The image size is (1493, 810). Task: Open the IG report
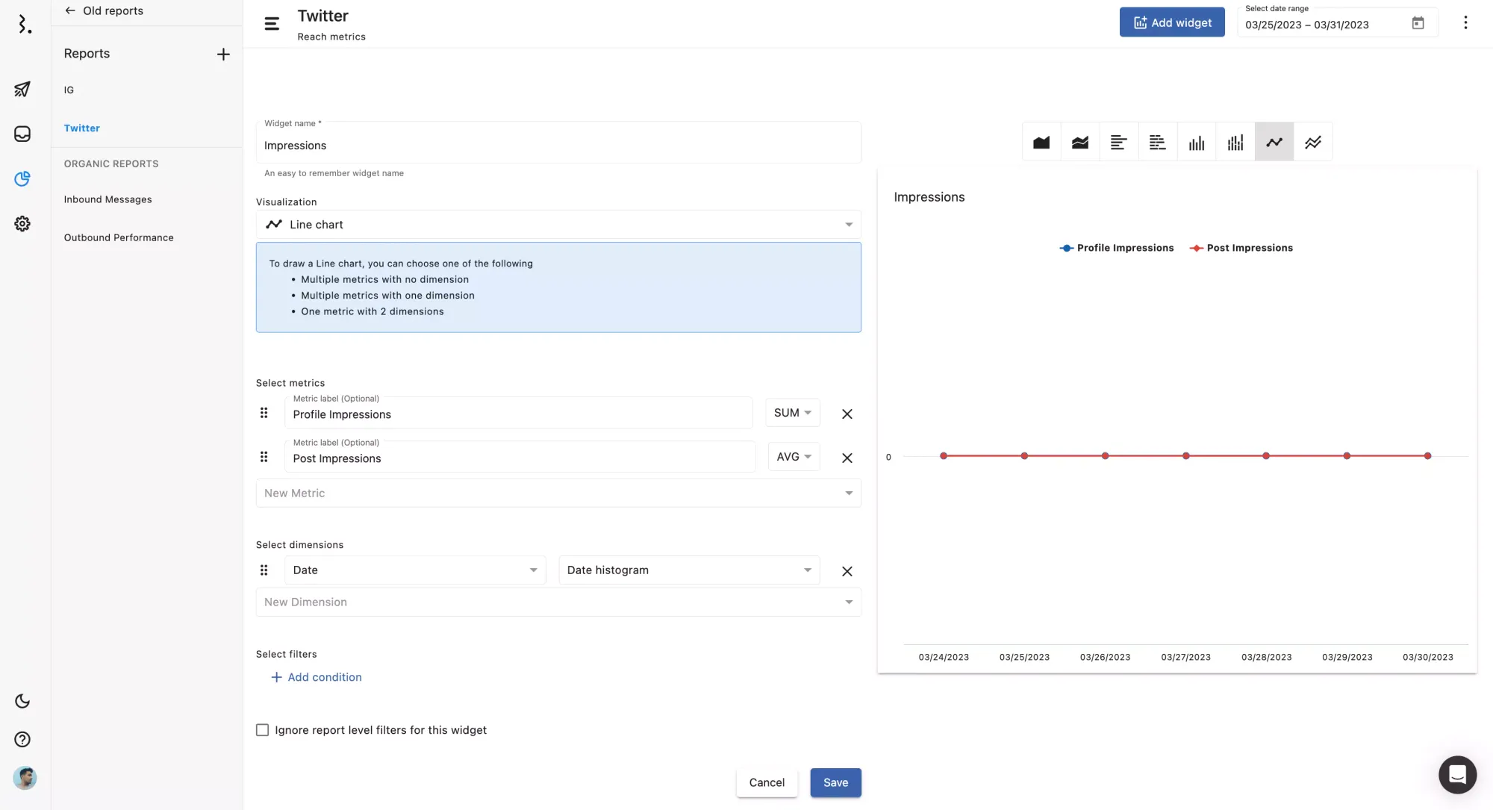pyautogui.click(x=69, y=90)
